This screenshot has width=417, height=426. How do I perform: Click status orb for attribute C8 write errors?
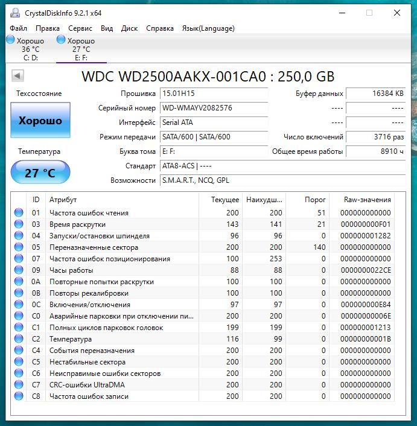coord(19,396)
